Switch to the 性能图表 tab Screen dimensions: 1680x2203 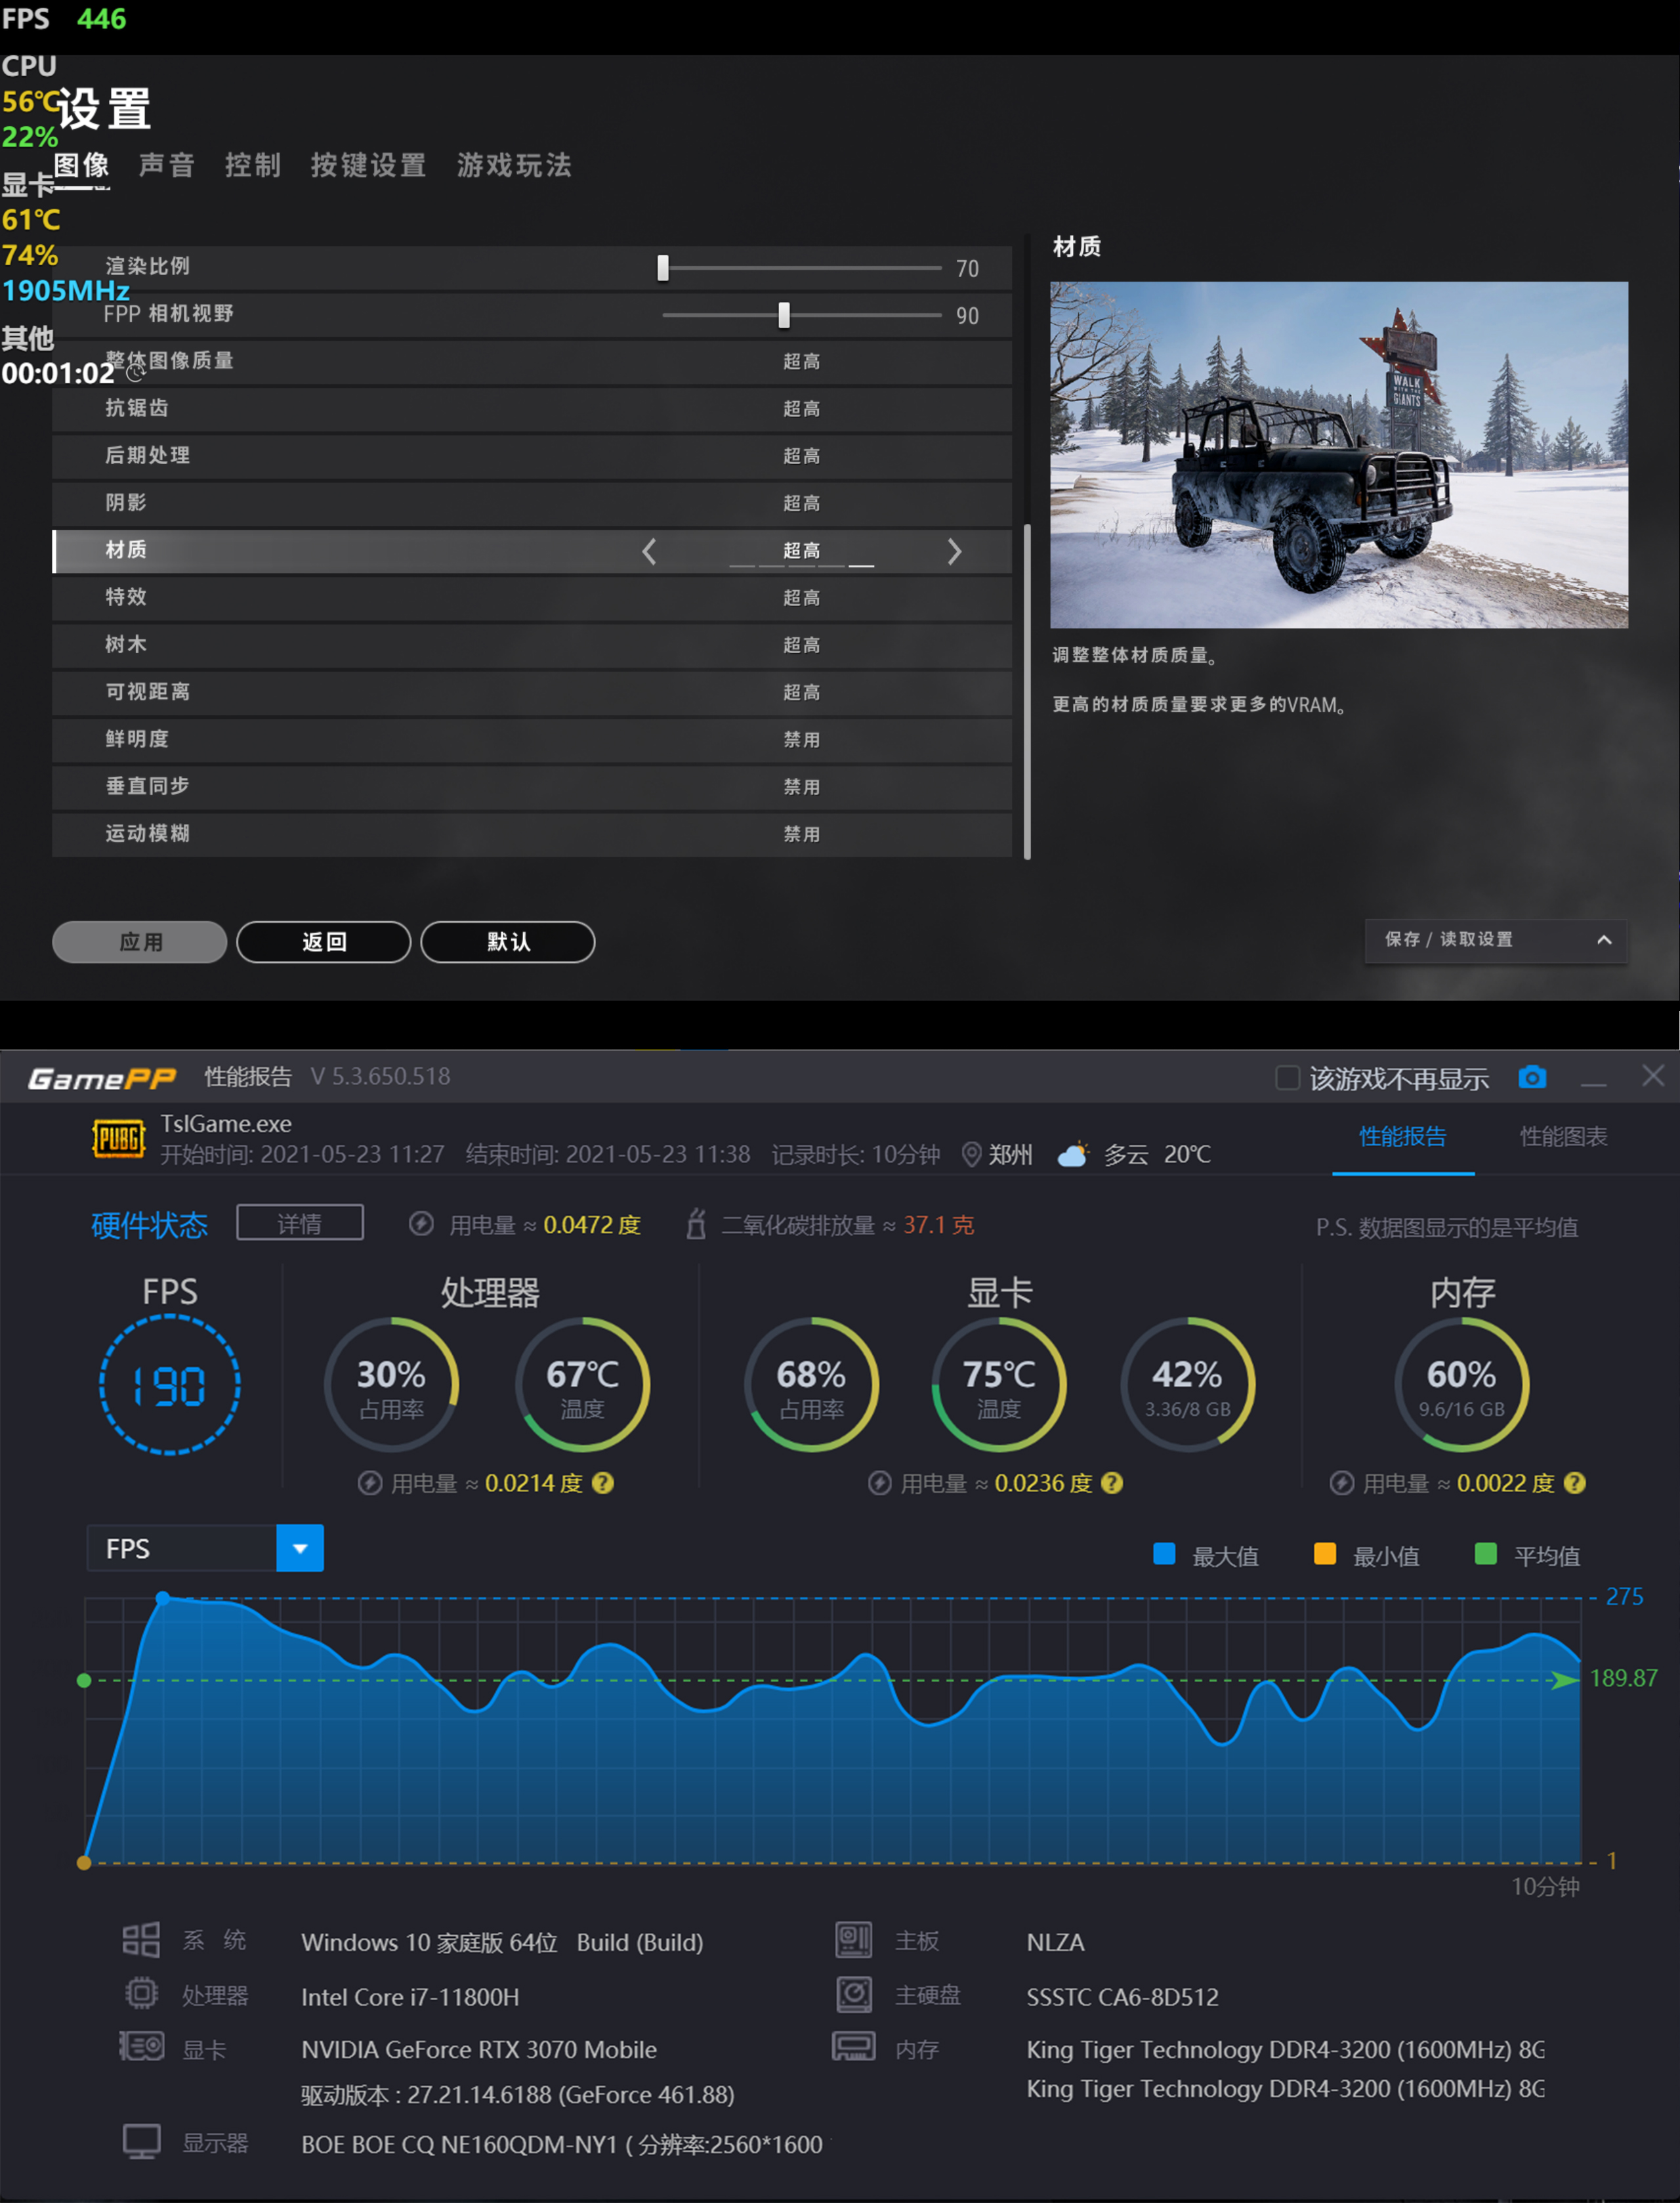1563,1136
